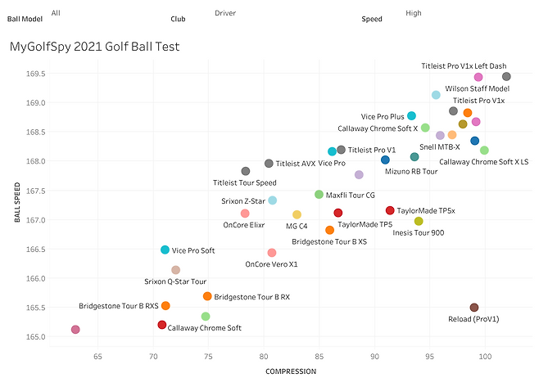Screen dimensions: 539x387
Task: Click the Srixon Q-Star Tour data point
Action: (175, 270)
